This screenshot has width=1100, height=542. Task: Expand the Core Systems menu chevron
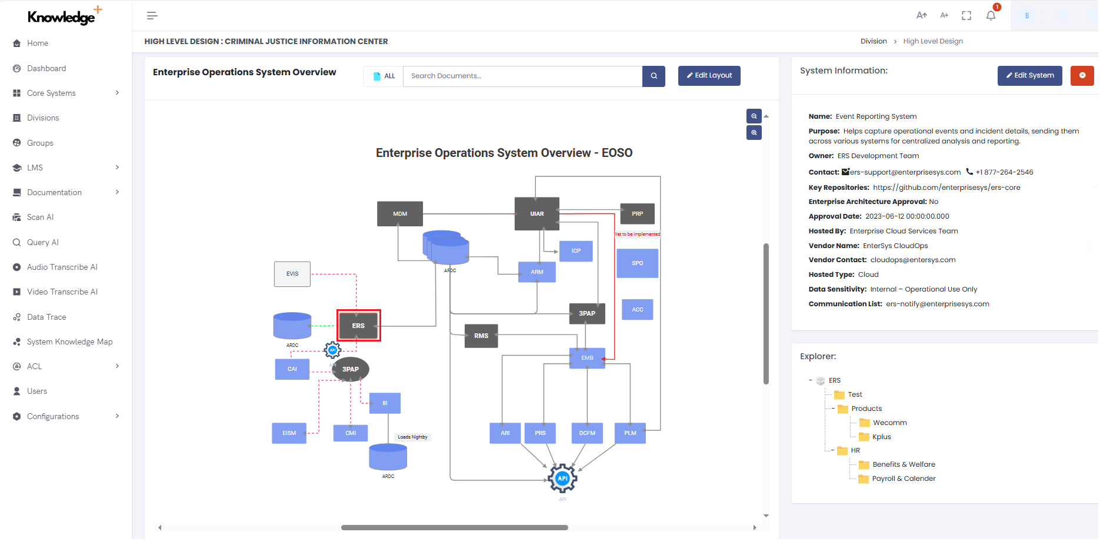[117, 93]
